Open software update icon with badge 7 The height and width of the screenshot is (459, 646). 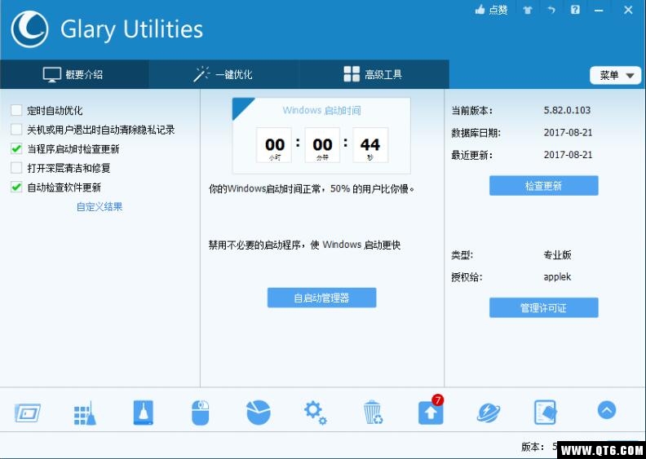tap(431, 411)
